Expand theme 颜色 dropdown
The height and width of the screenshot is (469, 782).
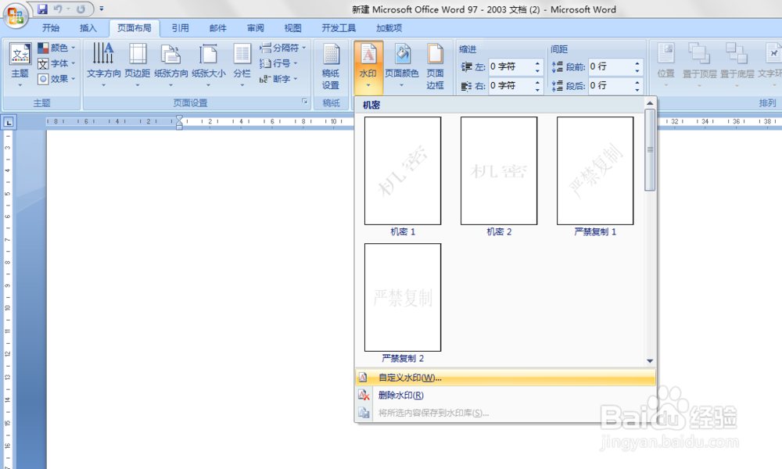(x=56, y=48)
